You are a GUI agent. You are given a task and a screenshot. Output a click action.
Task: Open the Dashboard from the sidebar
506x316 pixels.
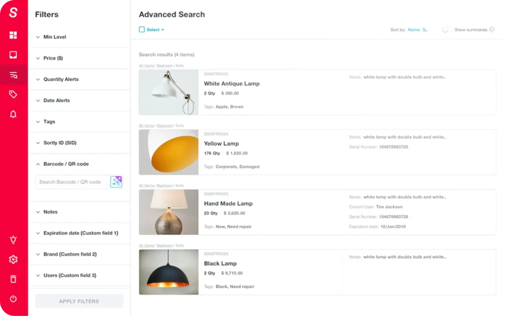13,35
